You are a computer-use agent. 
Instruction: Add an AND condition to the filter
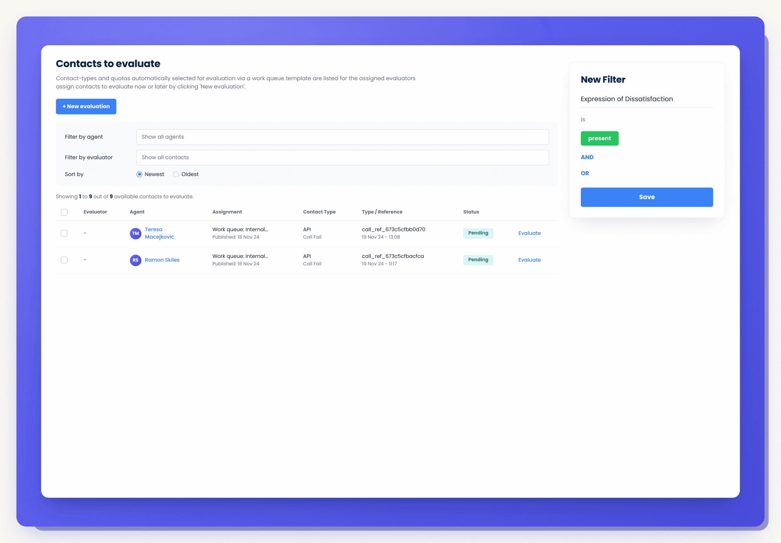[x=587, y=157]
